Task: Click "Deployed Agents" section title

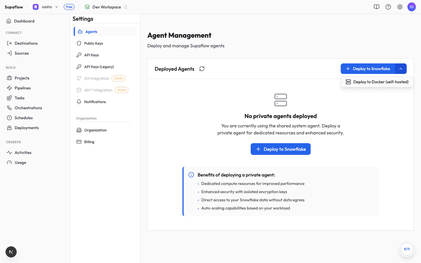Action: [x=175, y=69]
